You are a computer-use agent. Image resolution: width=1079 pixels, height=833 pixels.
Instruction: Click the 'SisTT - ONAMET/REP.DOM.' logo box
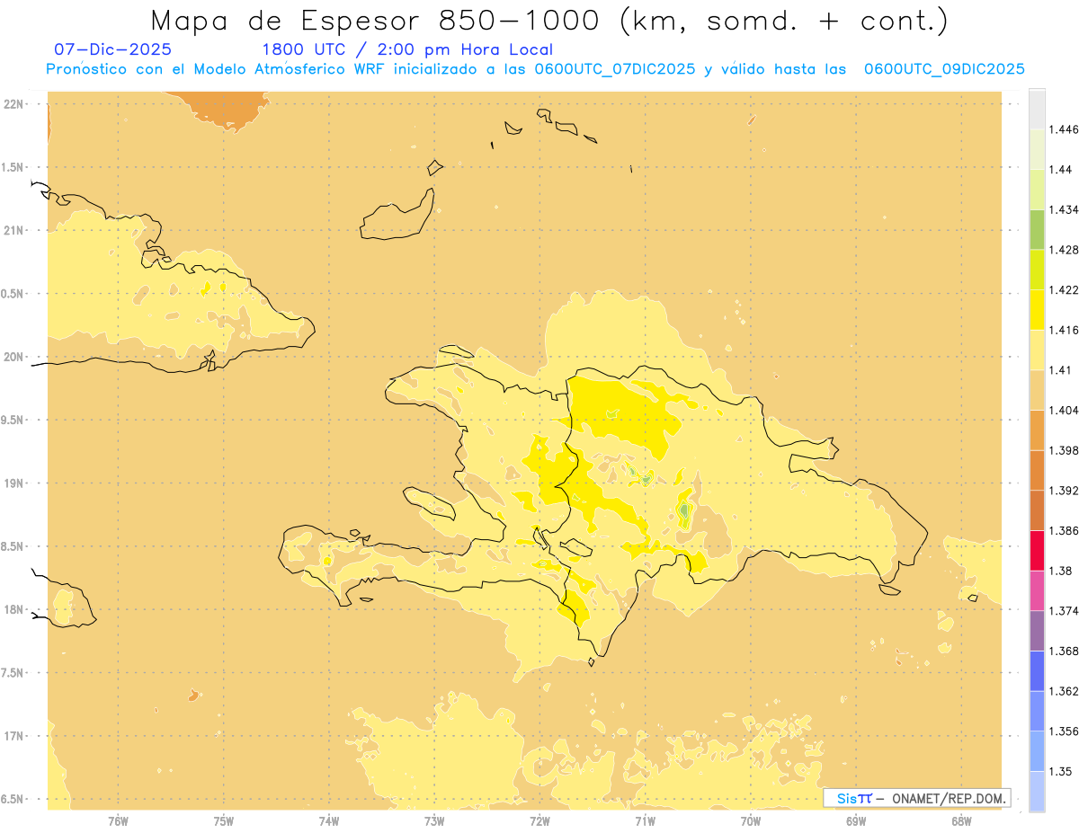(917, 798)
